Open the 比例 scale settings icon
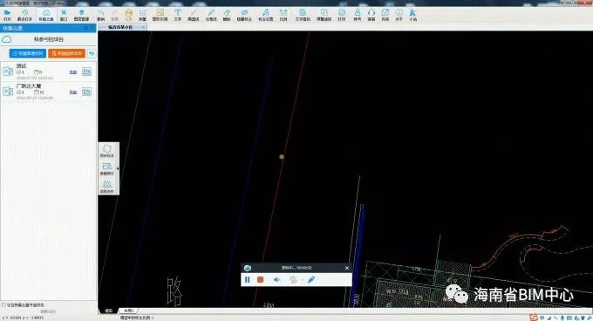 (x=283, y=15)
